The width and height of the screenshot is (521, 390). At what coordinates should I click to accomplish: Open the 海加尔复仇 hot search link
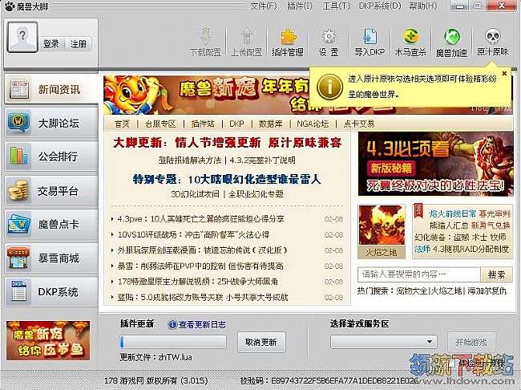487,290
